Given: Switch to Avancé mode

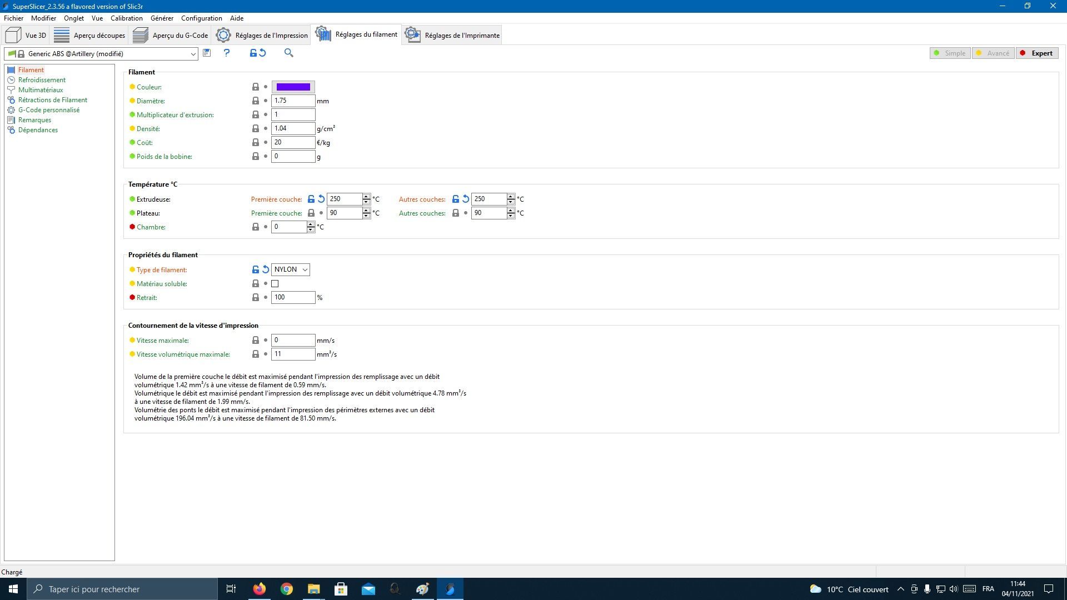Looking at the screenshot, I should pyautogui.click(x=993, y=53).
